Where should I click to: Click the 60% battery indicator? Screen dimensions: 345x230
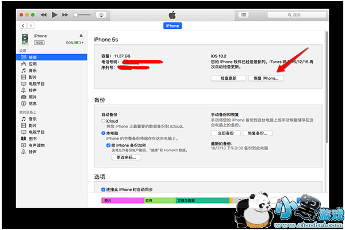(75, 43)
